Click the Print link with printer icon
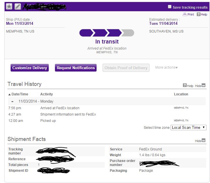The width and height of the screenshot is (210, 183). pyautogui.click(x=188, y=14)
